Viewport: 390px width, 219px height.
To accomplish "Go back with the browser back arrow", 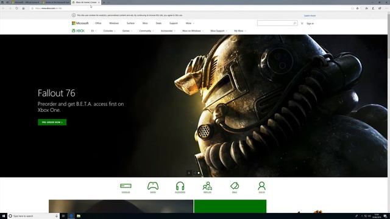I will [4, 8].
